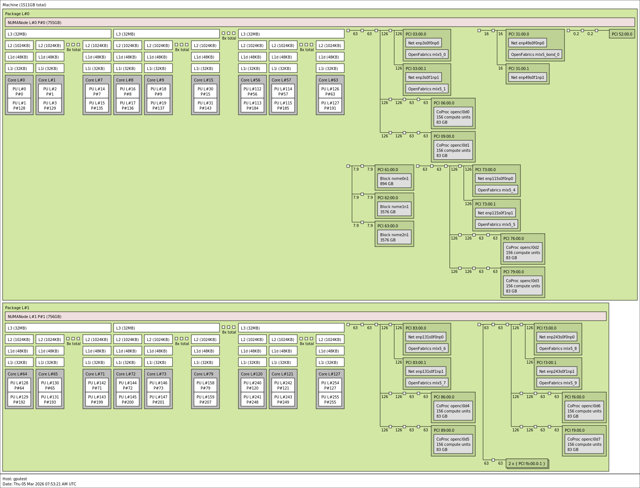Click 'Net enp115s0f0np0' network device
Viewport: 640px width, 488px height.
pyautogui.click(x=495, y=178)
